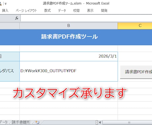
Task: Select column B header
Action: (69, 26)
